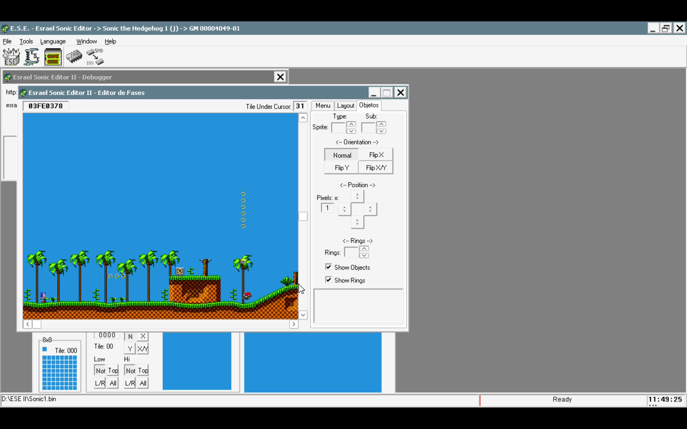Select Flip X/Y orientation

376,168
